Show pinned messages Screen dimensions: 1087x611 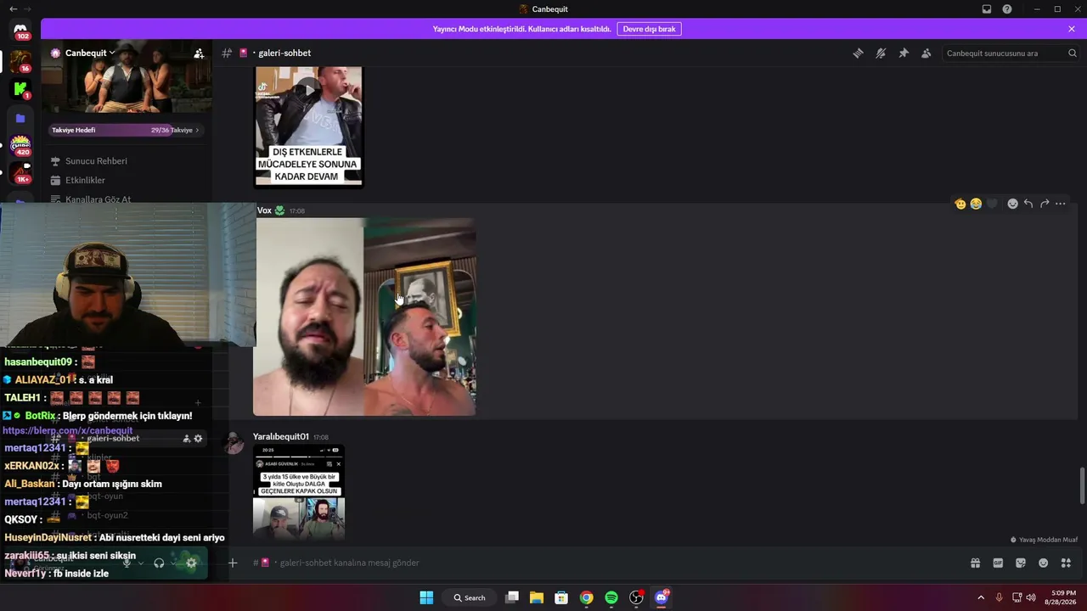[904, 53]
